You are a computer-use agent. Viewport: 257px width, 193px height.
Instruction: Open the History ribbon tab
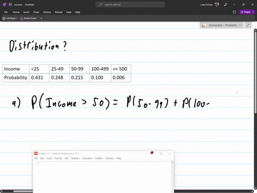(x=47, y=12)
